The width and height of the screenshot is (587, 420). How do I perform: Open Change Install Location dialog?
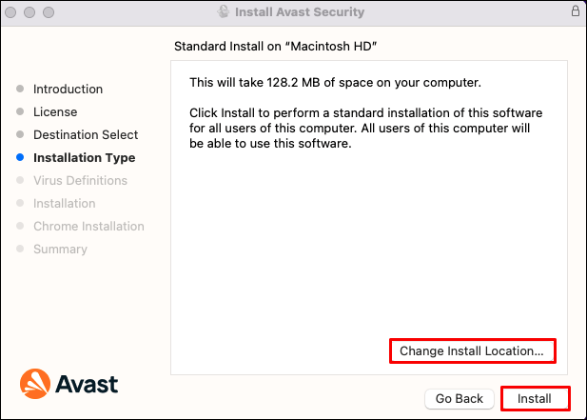[x=472, y=350]
